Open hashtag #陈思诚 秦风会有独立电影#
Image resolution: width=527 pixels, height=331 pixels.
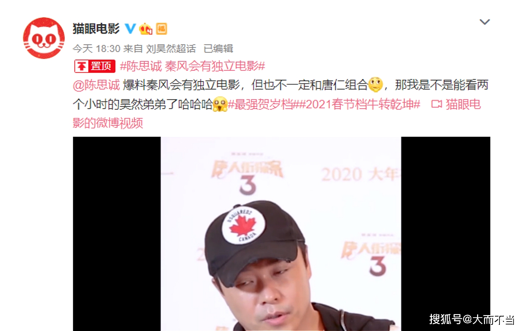[192, 66]
